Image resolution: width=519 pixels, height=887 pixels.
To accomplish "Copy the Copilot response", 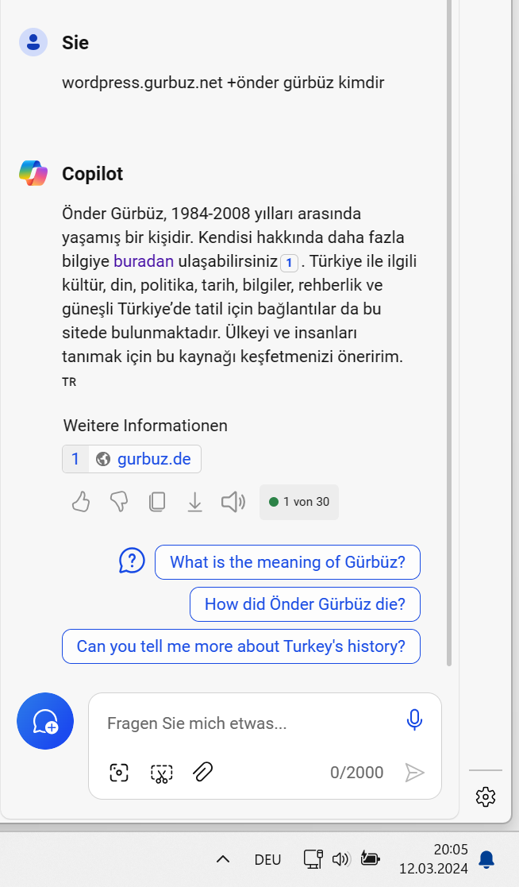I will tap(157, 502).
